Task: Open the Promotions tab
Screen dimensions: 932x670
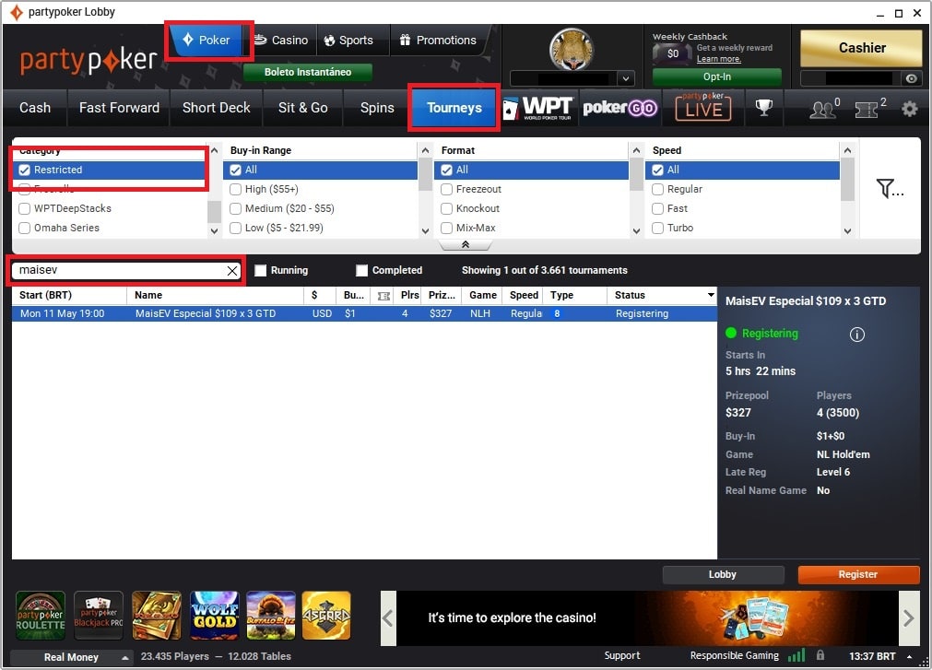Action: tap(438, 41)
